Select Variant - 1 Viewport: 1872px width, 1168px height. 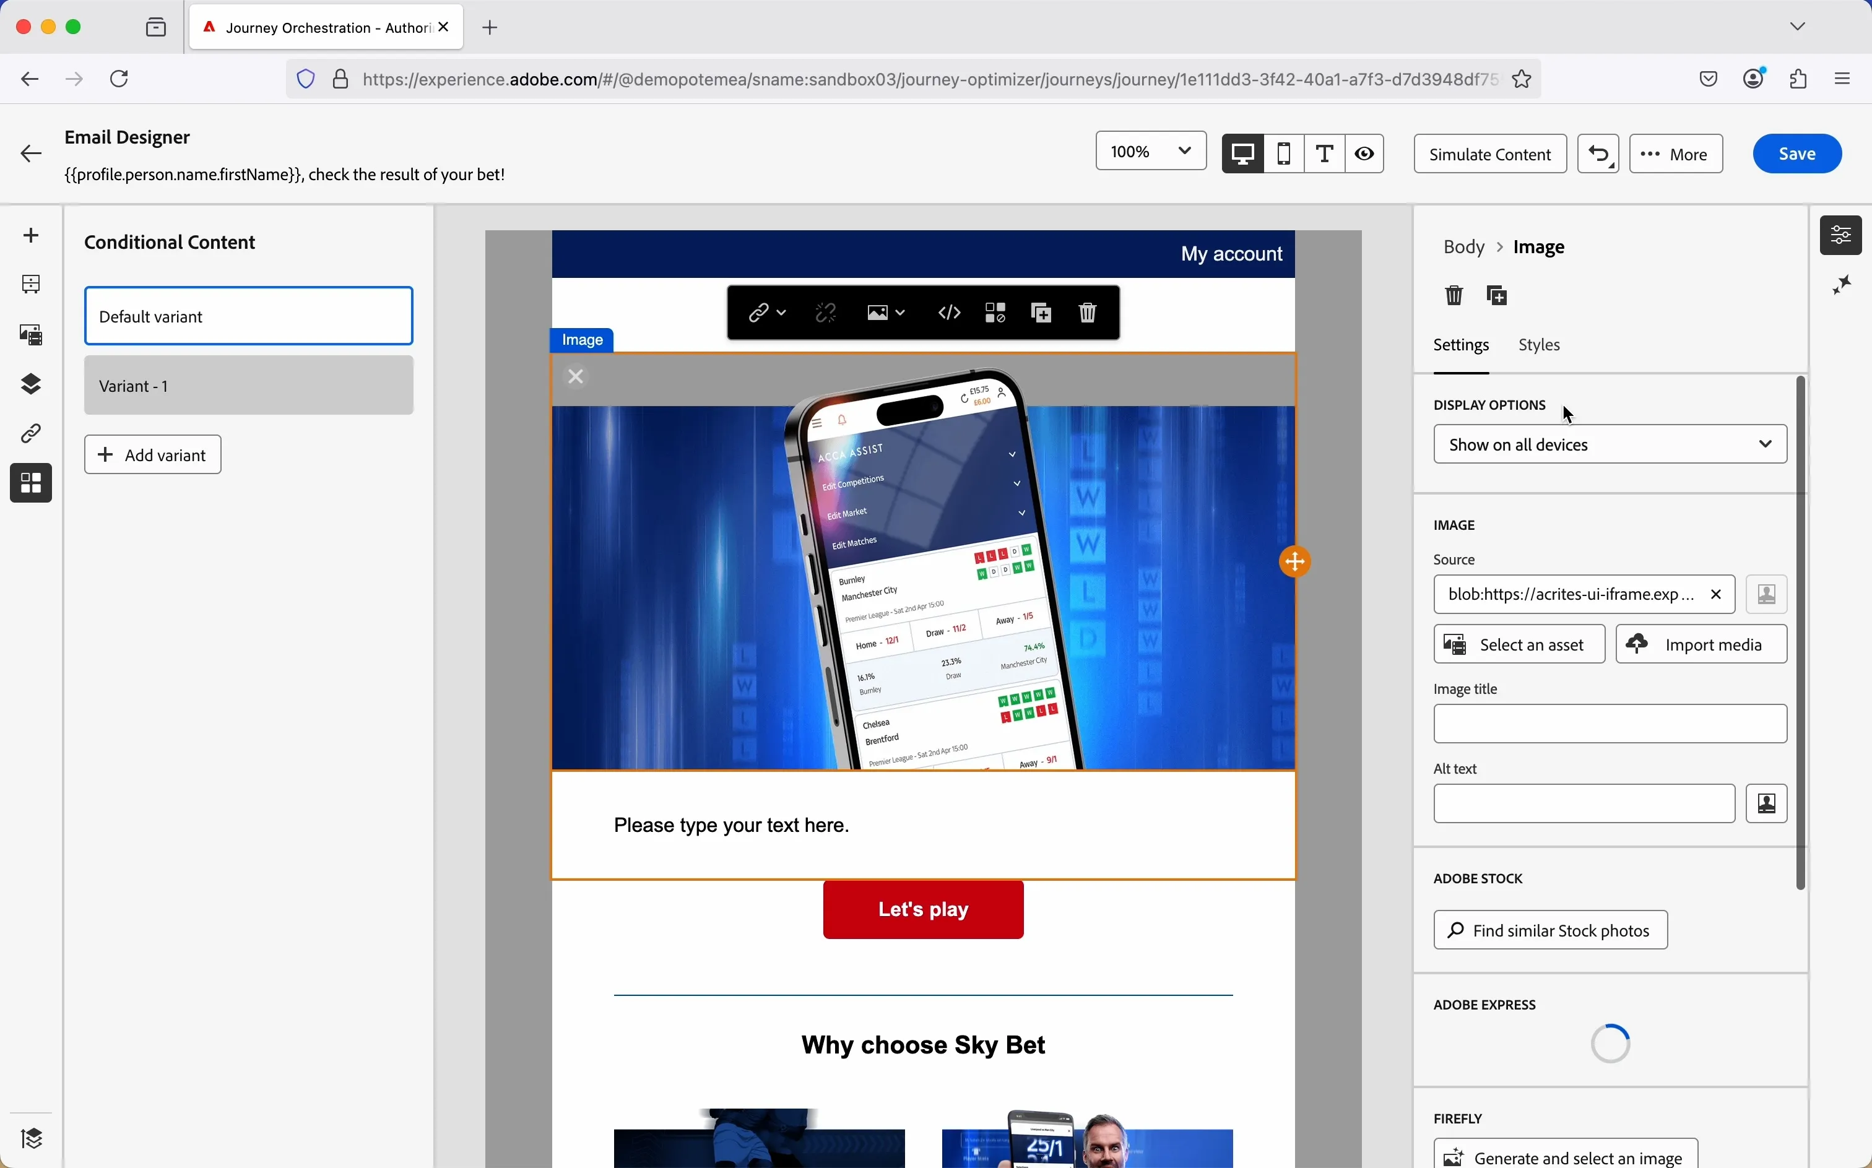pyautogui.click(x=249, y=386)
